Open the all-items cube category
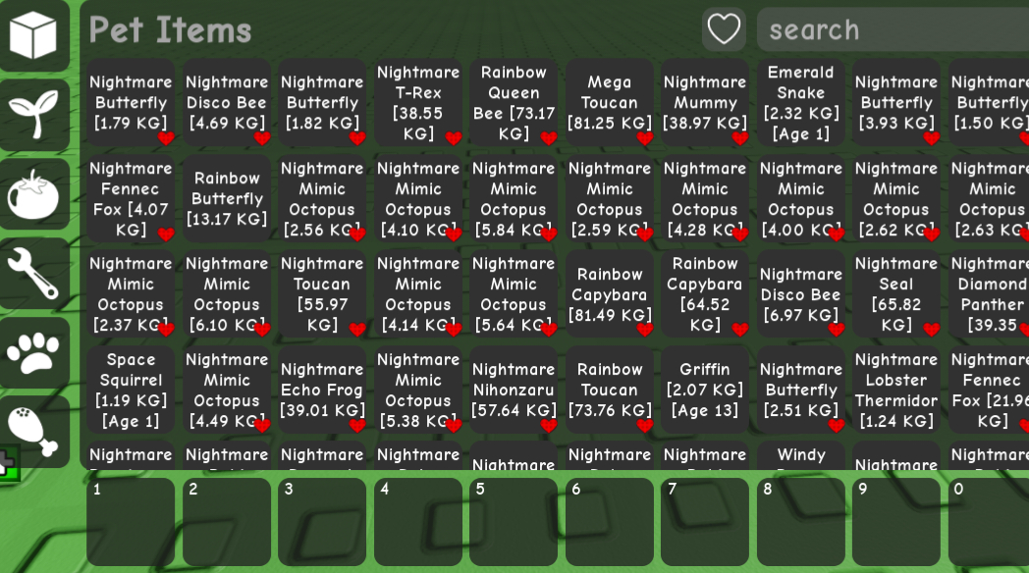1029x573 pixels. (34, 34)
